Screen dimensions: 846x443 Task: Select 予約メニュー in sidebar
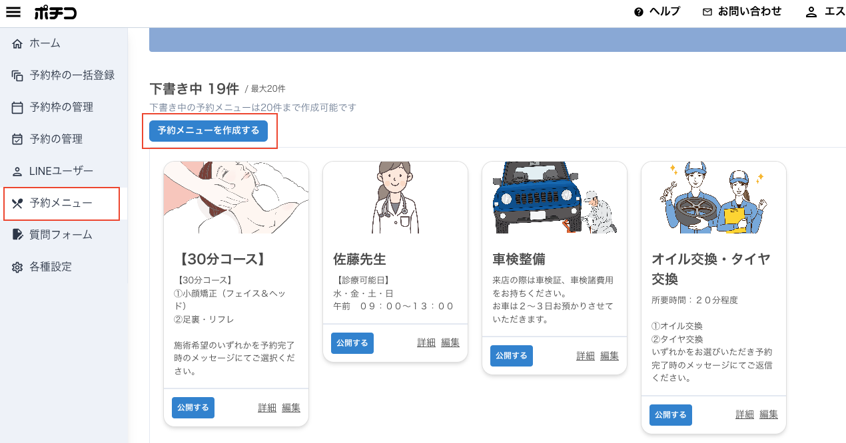[x=62, y=204]
